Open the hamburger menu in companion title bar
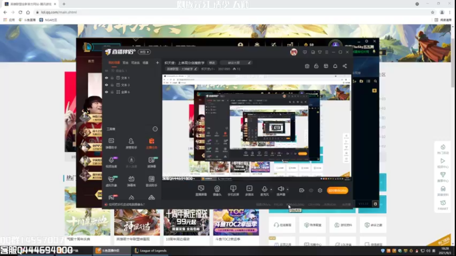Screen dimensions: 456x256 point(327,52)
